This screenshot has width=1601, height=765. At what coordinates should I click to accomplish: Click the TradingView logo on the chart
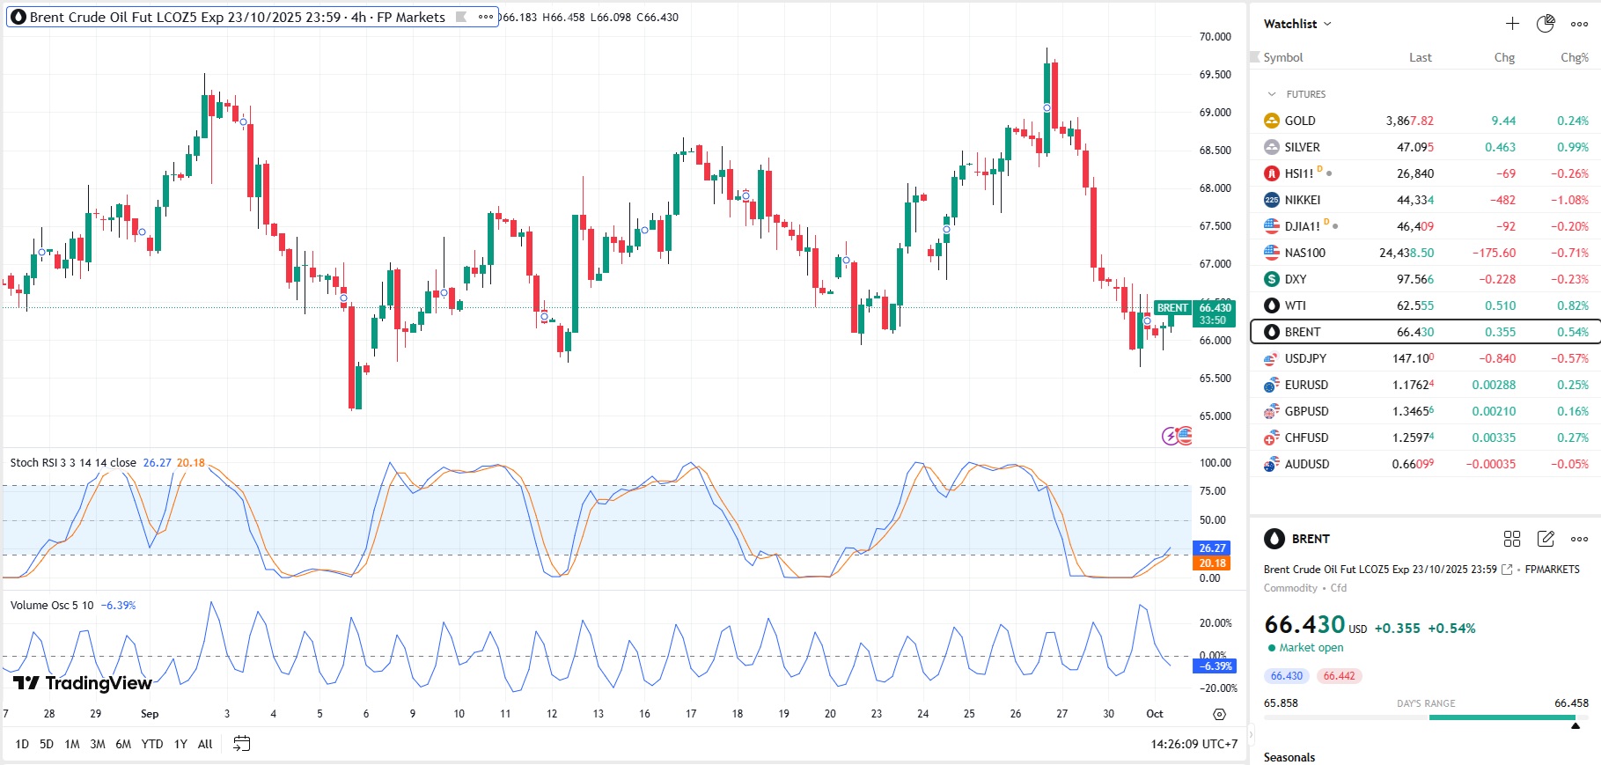(83, 683)
